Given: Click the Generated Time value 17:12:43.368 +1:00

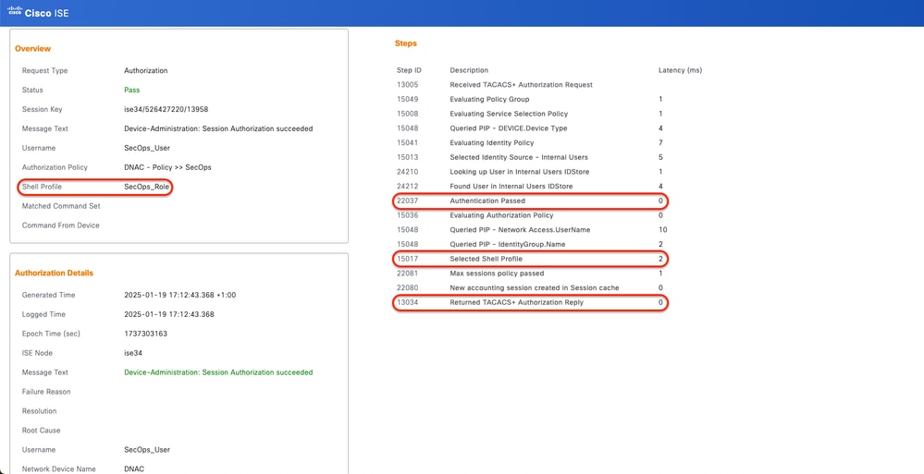Looking at the screenshot, I should (x=179, y=295).
